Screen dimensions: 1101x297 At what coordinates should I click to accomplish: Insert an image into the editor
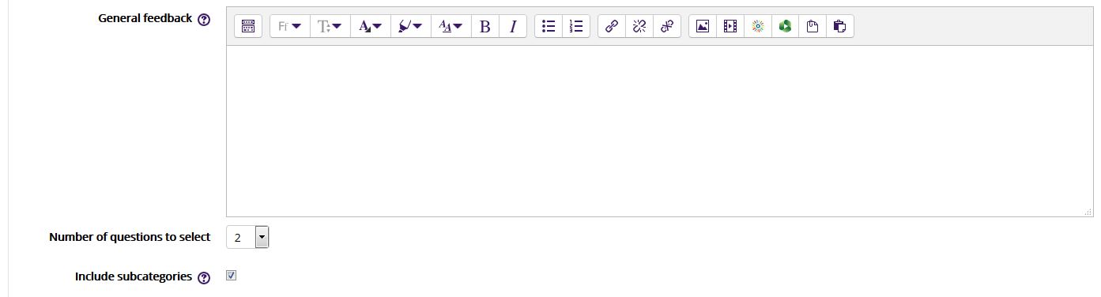(x=703, y=26)
